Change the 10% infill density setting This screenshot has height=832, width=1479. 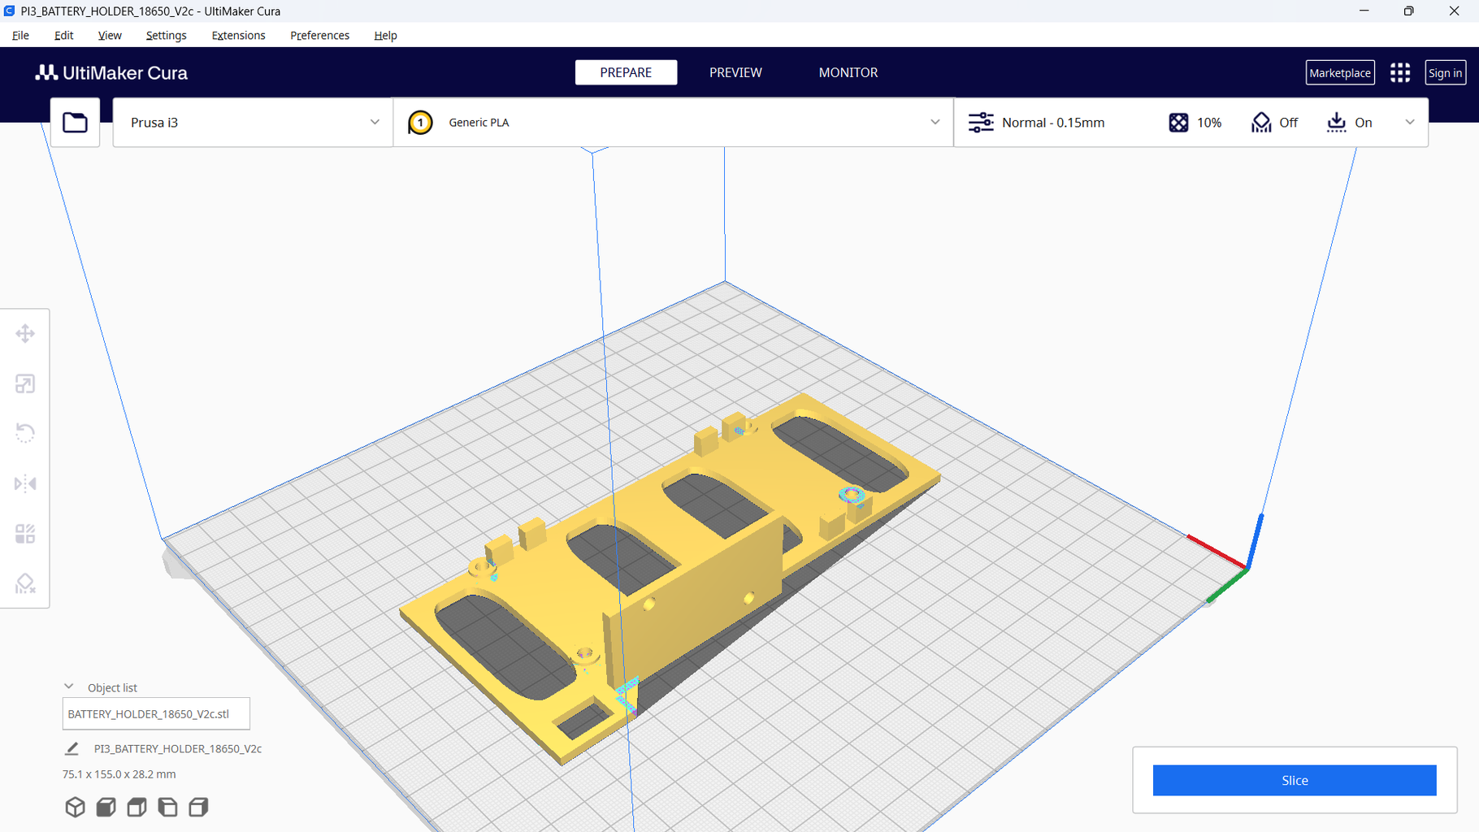[x=1195, y=122]
